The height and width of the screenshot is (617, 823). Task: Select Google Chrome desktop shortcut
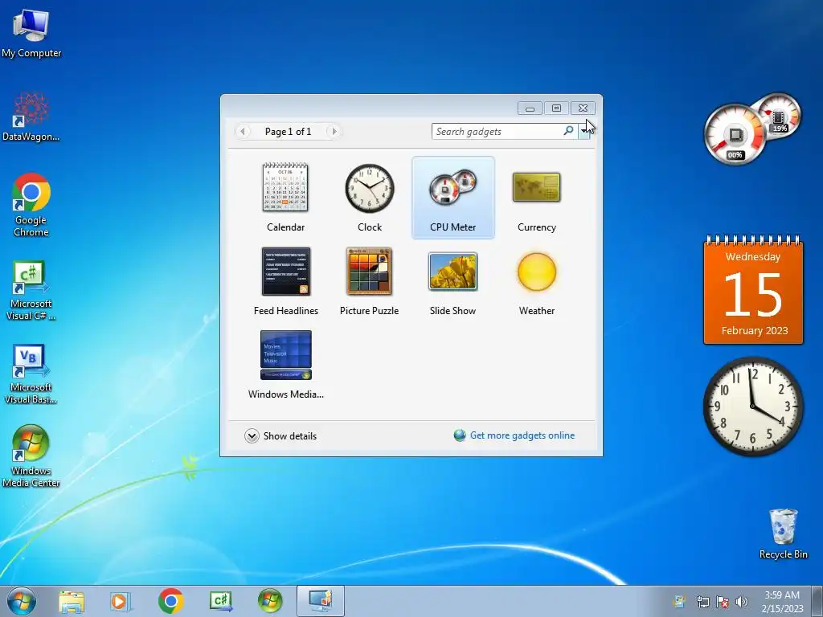tap(31, 205)
